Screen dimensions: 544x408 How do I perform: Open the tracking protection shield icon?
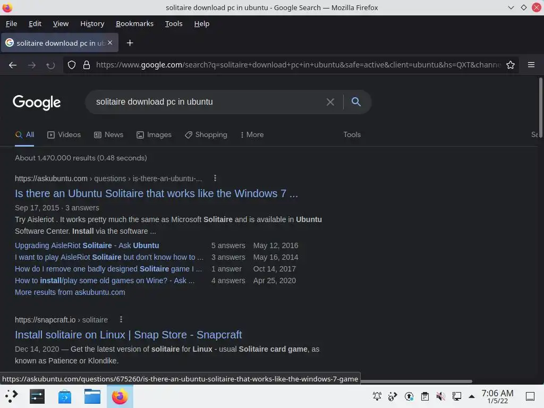(72, 65)
